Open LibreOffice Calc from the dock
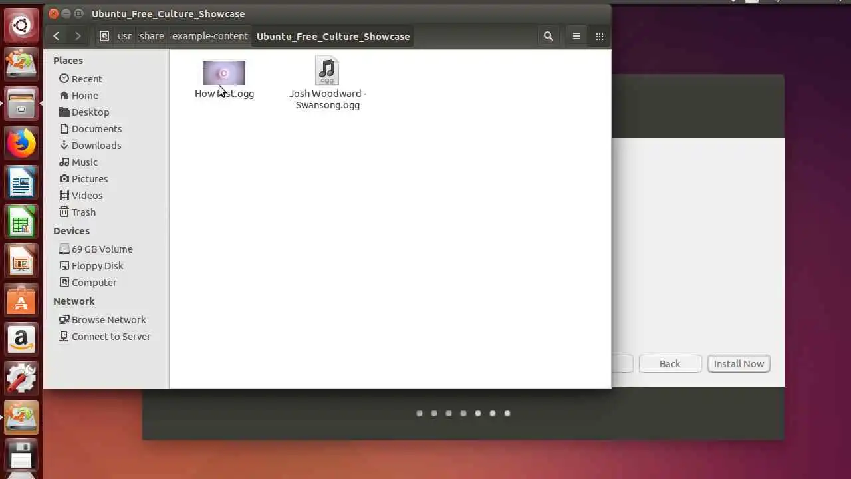 21,222
